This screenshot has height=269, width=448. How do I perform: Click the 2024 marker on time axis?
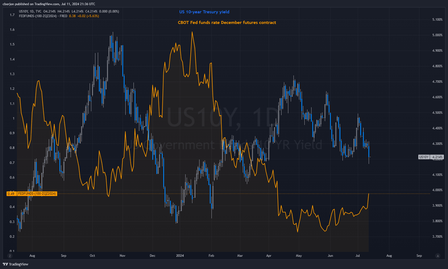(x=180, y=256)
